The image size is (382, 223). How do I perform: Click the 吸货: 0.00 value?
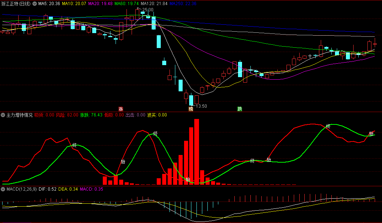tap(44, 115)
